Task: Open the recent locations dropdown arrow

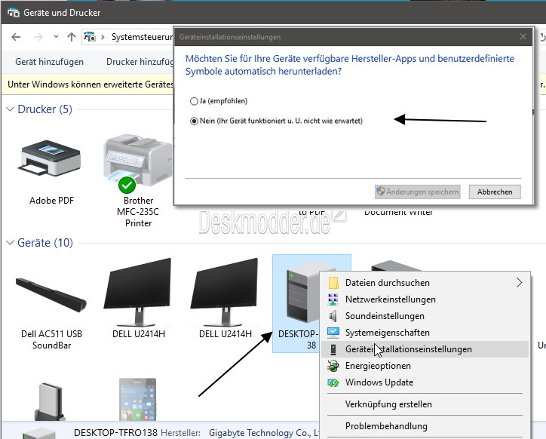Action: (x=56, y=37)
